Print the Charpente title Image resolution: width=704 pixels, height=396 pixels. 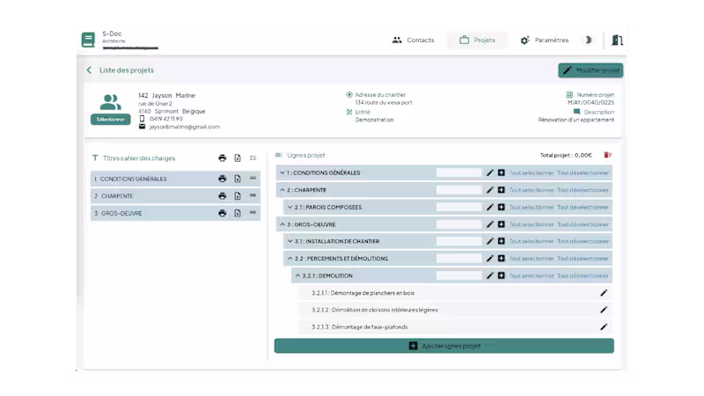(223, 195)
